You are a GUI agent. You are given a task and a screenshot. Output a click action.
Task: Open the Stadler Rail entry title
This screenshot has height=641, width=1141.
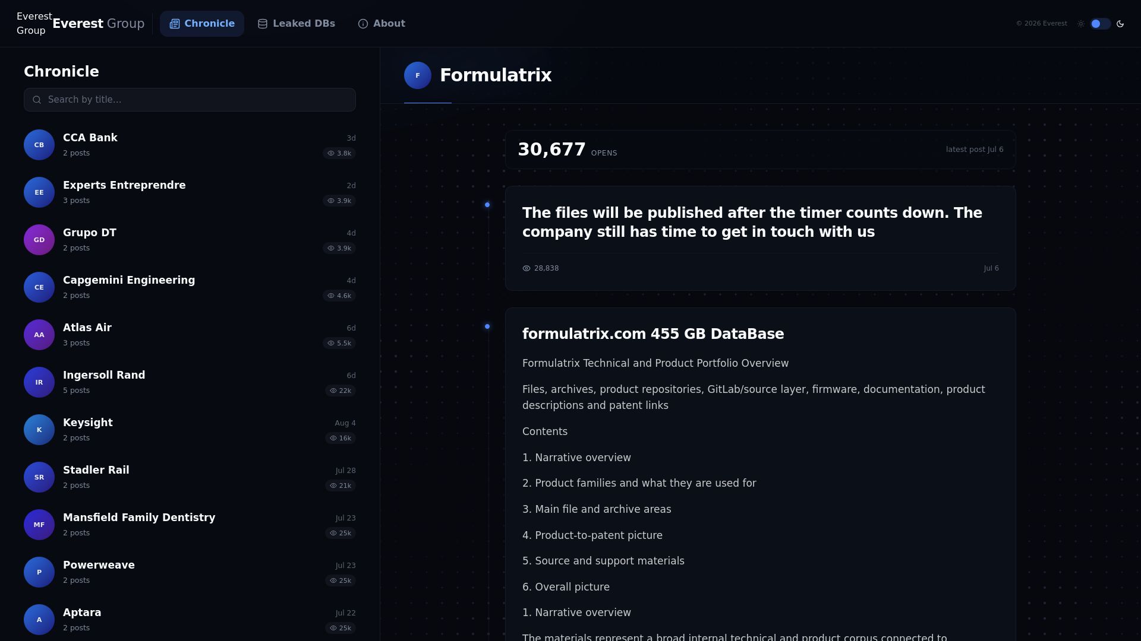[x=96, y=470]
